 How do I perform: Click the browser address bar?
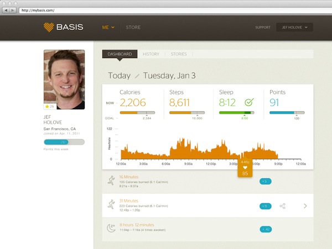pyautogui.click(x=175, y=10)
